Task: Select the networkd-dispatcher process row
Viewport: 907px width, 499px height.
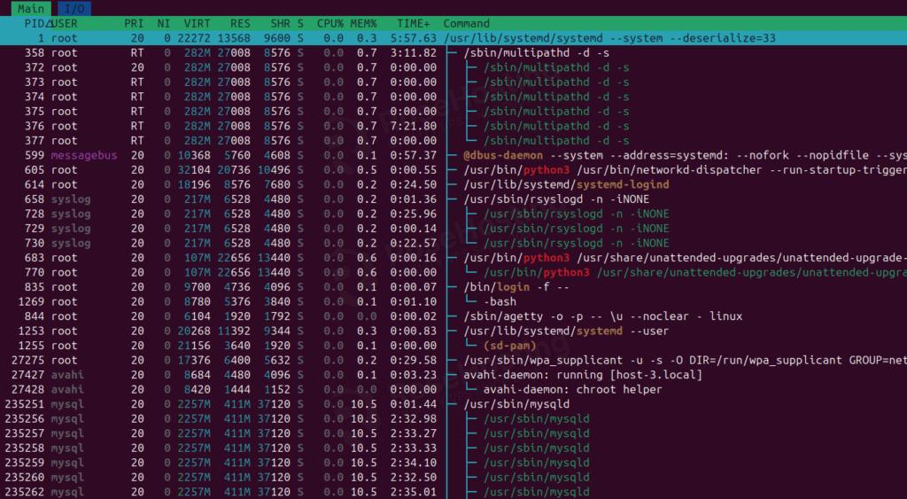Action: click(x=453, y=169)
